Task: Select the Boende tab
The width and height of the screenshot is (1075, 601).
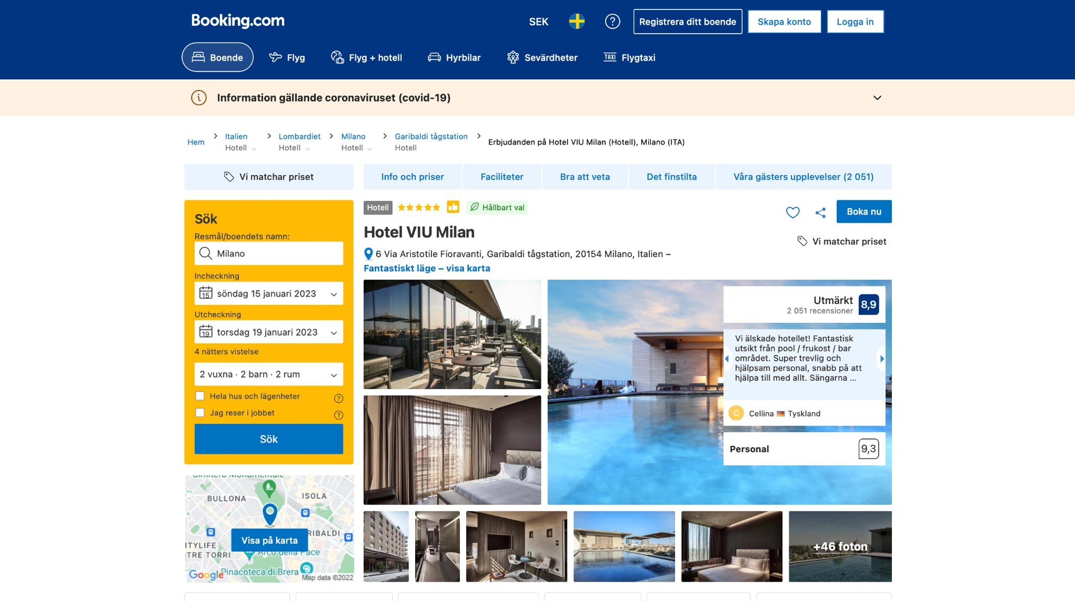Action: pos(217,57)
